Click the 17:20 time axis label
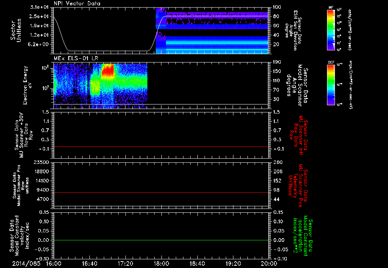The width and height of the screenshot is (388, 268). point(125,263)
